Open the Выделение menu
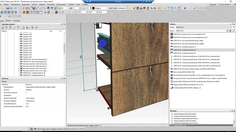Image resolution: width=236 pixels, height=132 pixels. (x=26, y=4)
